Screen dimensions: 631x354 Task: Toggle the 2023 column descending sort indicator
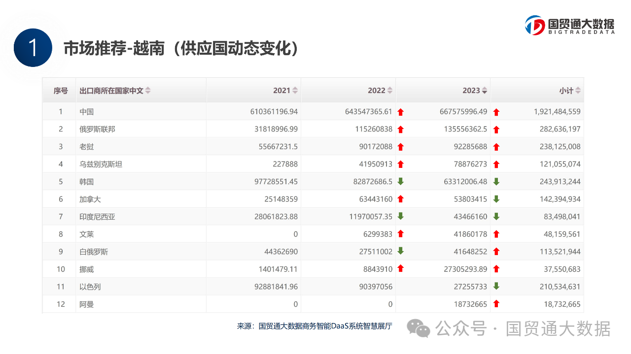pyautogui.click(x=485, y=91)
